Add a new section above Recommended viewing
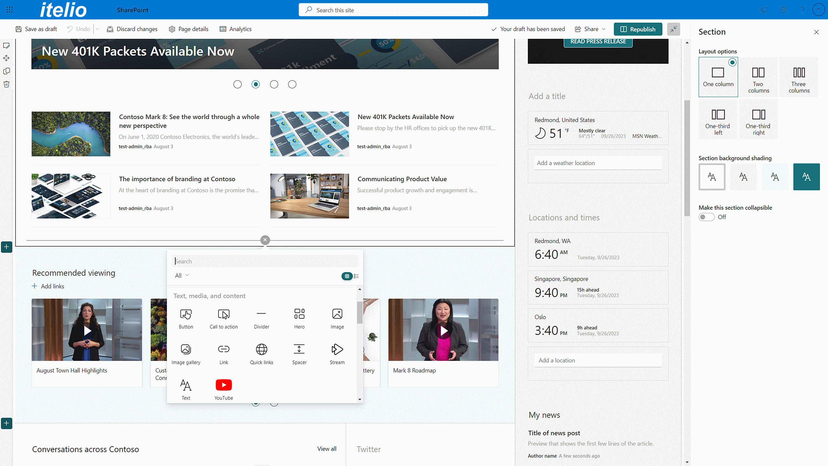The width and height of the screenshot is (828, 466). pyautogui.click(x=6, y=247)
